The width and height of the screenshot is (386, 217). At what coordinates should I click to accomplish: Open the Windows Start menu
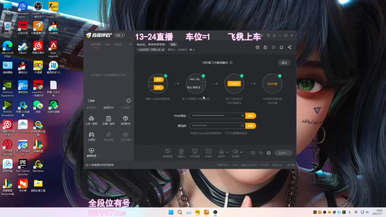(x=171, y=212)
